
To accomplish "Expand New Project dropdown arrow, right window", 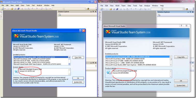I will (x=104, y=9).
